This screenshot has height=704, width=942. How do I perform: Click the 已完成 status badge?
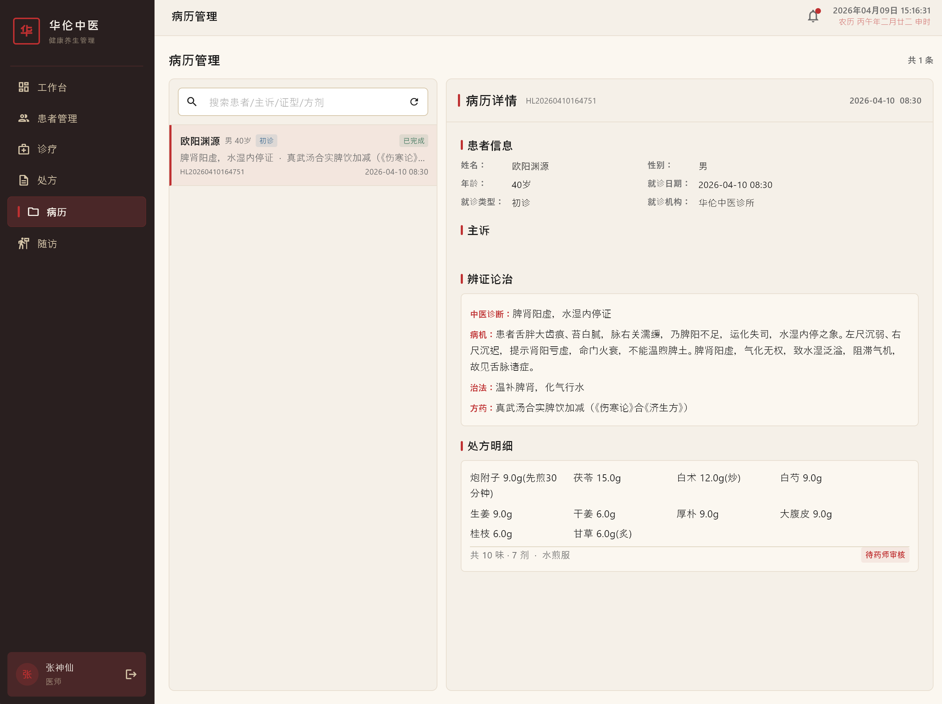click(412, 140)
